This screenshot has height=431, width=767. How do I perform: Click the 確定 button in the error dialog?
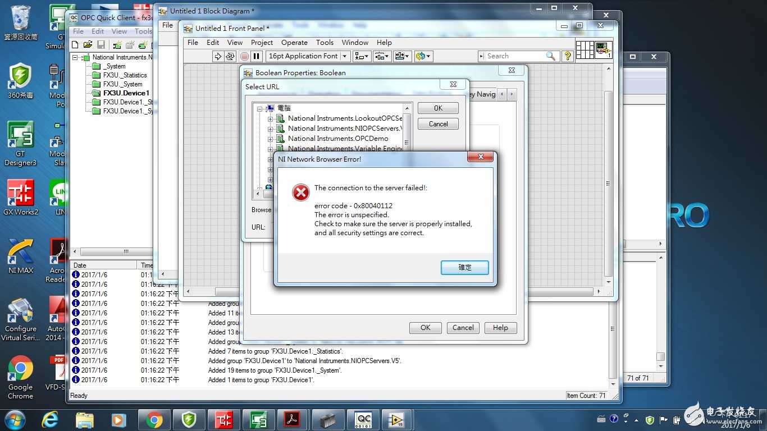click(465, 268)
